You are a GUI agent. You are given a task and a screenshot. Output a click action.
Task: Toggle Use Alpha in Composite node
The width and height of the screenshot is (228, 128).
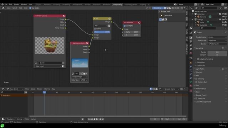[x=125, y=26]
